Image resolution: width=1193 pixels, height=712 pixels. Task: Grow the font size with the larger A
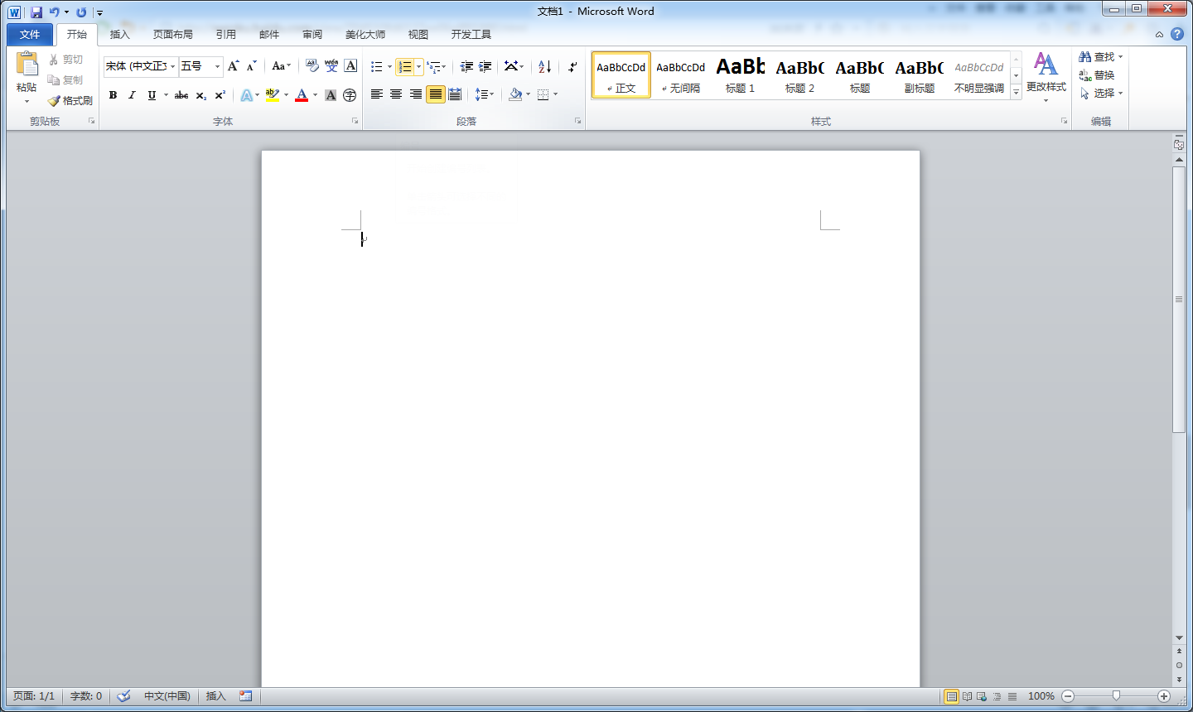[233, 66]
